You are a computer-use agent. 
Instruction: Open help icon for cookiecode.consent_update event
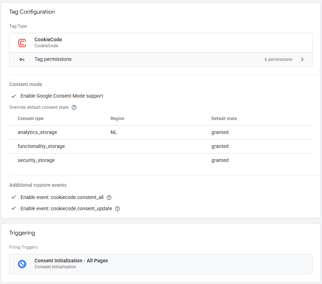pos(117,209)
